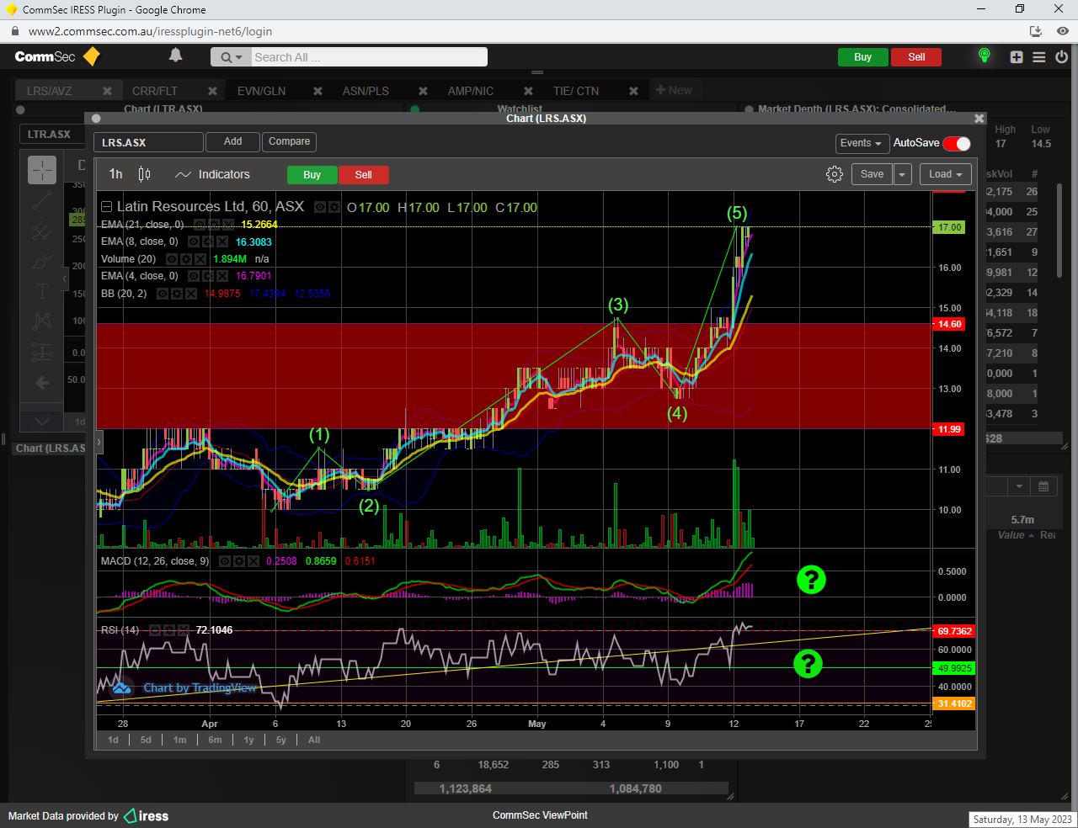Viewport: 1078px width, 828px height.
Task: Hide the EMA (8, close, 0) indicator
Action: tap(195, 241)
